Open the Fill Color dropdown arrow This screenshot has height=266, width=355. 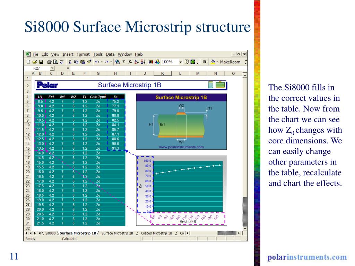[217, 62]
